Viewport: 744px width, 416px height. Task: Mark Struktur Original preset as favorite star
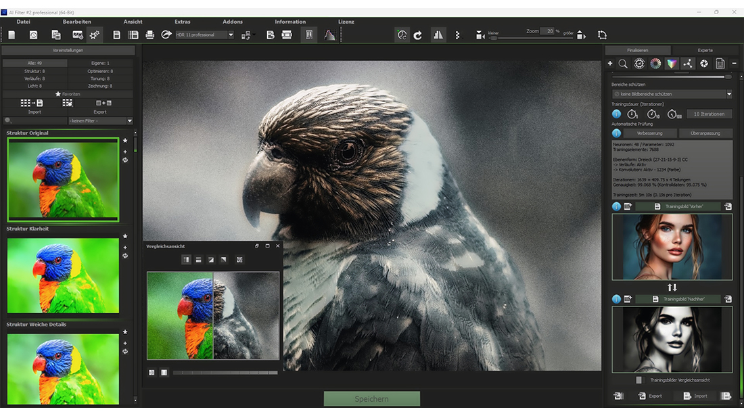click(125, 141)
